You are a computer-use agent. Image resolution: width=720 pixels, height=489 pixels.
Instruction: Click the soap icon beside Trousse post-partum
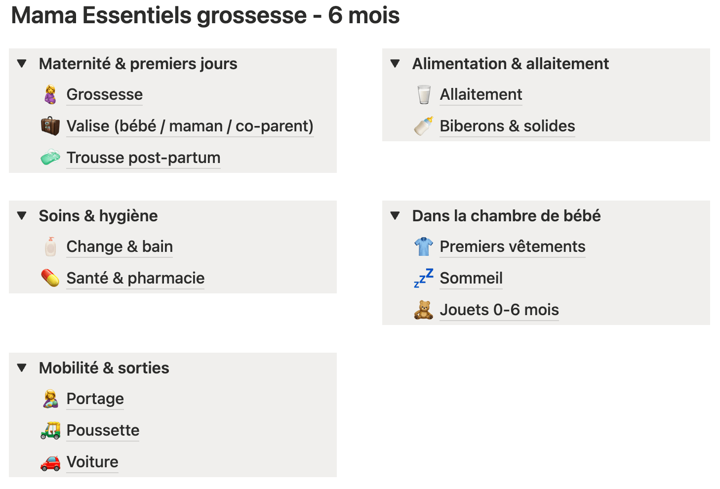tap(50, 158)
